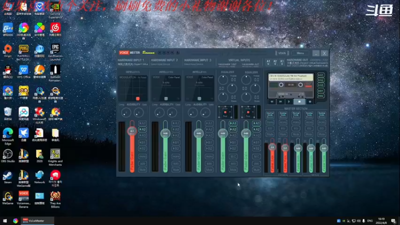Image resolution: width=400 pixels, height=225 pixels.
Task: Click VoiceMeeter taskbar button
Action: [37, 220]
